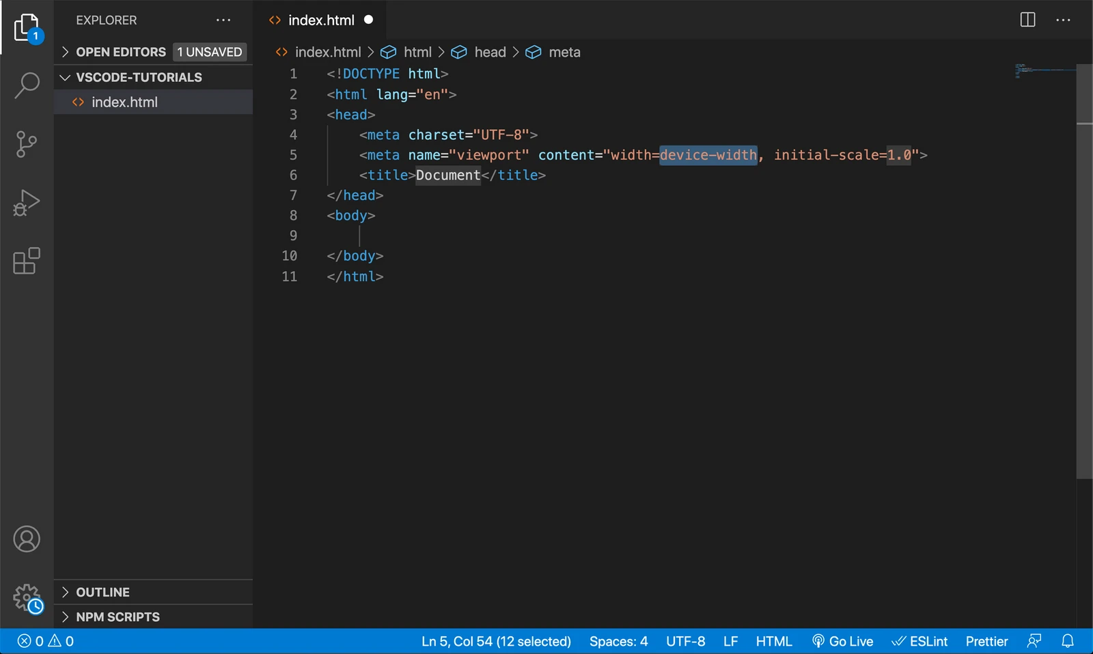Screen dimensions: 1093x654
Task: Open the notifications bell
Action: point(1068,641)
